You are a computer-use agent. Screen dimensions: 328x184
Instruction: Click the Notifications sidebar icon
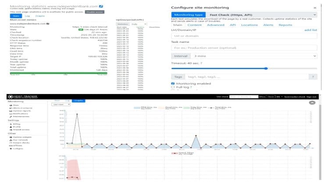click(11, 114)
